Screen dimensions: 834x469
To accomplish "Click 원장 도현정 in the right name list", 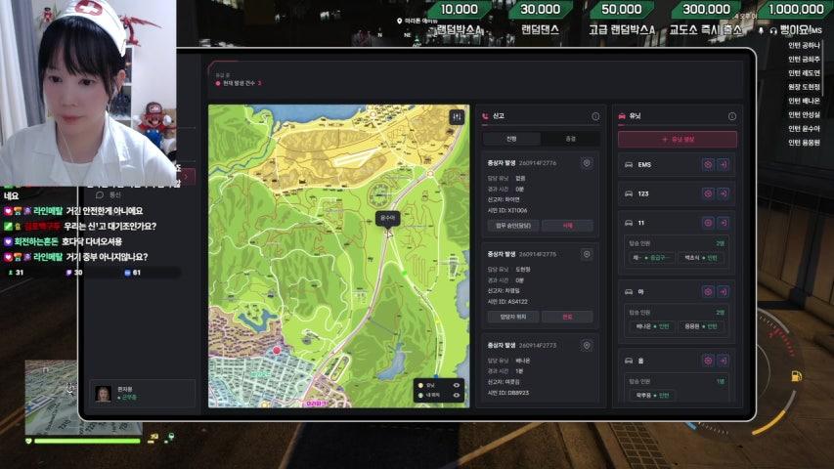I will [804, 87].
